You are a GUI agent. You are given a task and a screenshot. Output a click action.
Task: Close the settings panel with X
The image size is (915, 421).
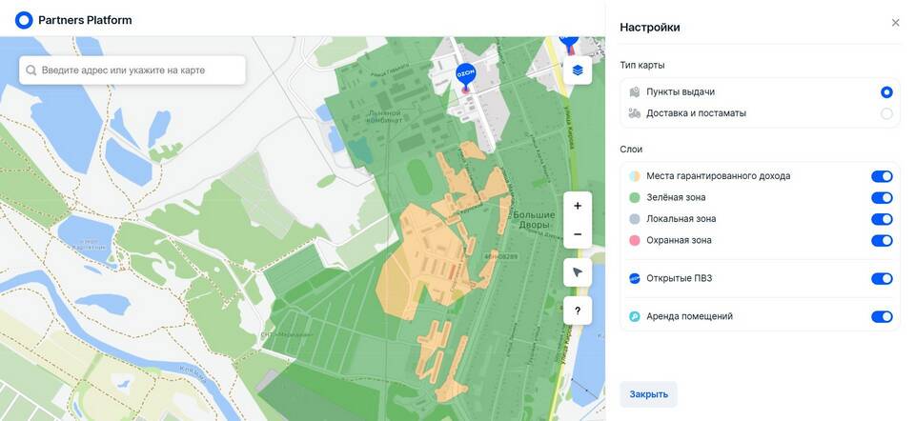click(x=895, y=23)
